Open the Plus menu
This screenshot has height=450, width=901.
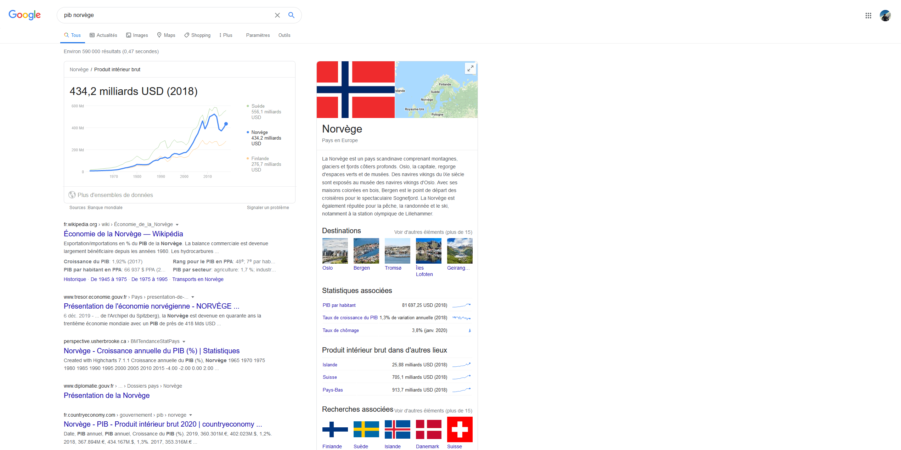pyautogui.click(x=226, y=35)
